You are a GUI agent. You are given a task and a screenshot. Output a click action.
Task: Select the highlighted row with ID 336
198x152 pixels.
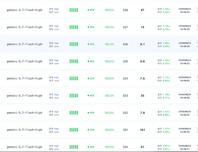tap(99, 44)
